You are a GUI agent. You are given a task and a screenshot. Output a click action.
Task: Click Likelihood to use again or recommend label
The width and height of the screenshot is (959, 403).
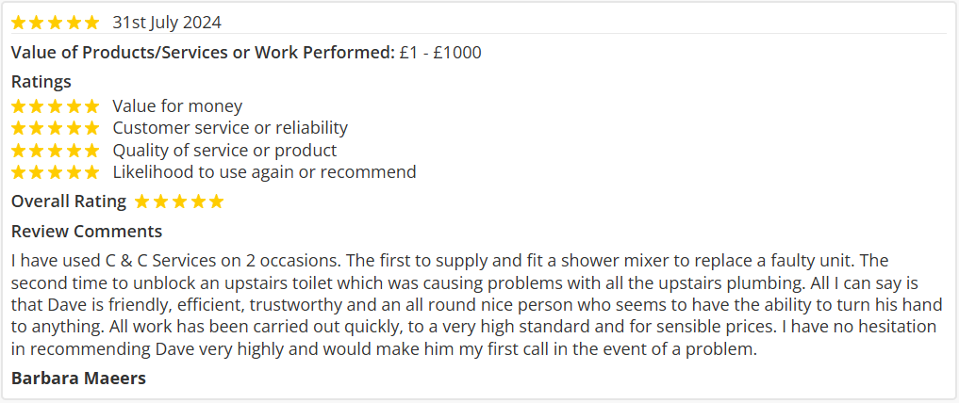click(264, 172)
